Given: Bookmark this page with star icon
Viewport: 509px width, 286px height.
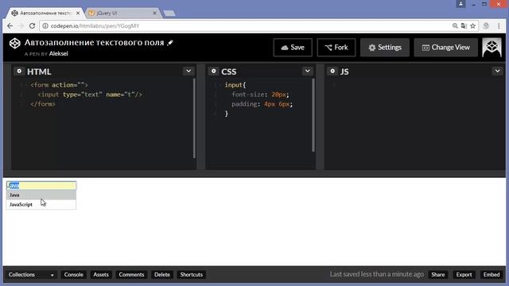Looking at the screenshot, I should (473, 25).
